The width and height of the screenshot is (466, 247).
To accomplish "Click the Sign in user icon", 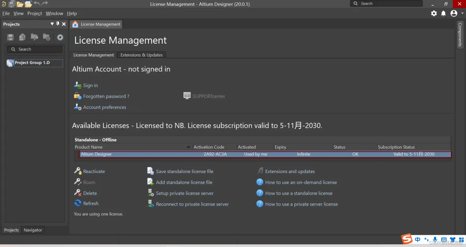I will pyautogui.click(x=78, y=85).
